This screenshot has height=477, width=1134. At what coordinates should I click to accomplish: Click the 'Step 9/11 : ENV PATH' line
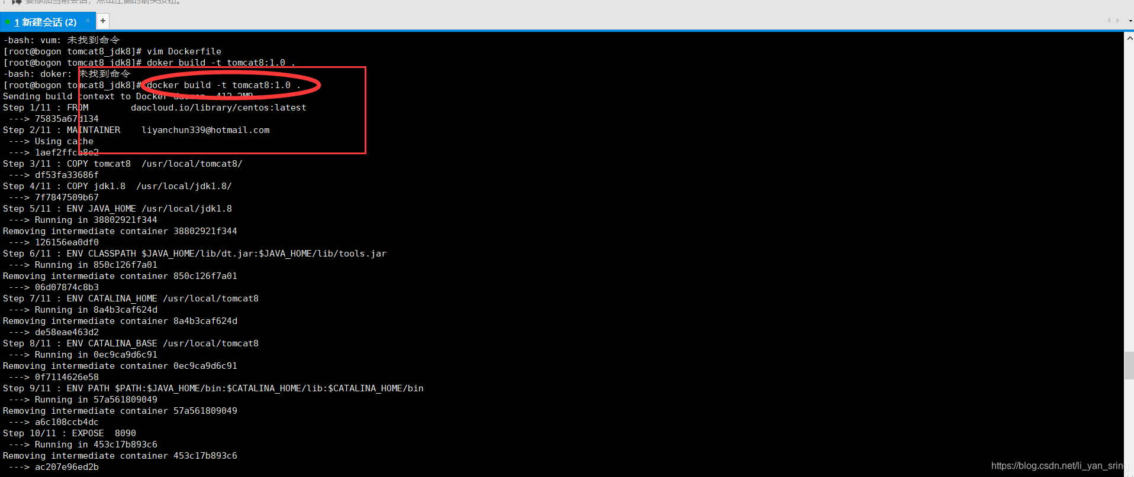coord(213,388)
